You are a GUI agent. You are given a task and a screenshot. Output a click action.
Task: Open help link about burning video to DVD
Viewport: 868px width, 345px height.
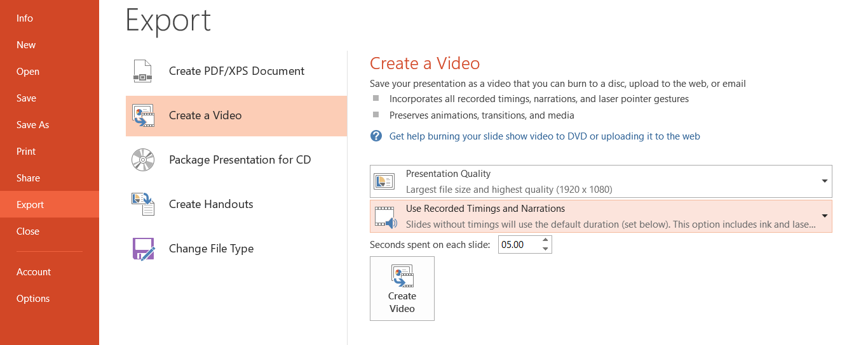coord(545,136)
